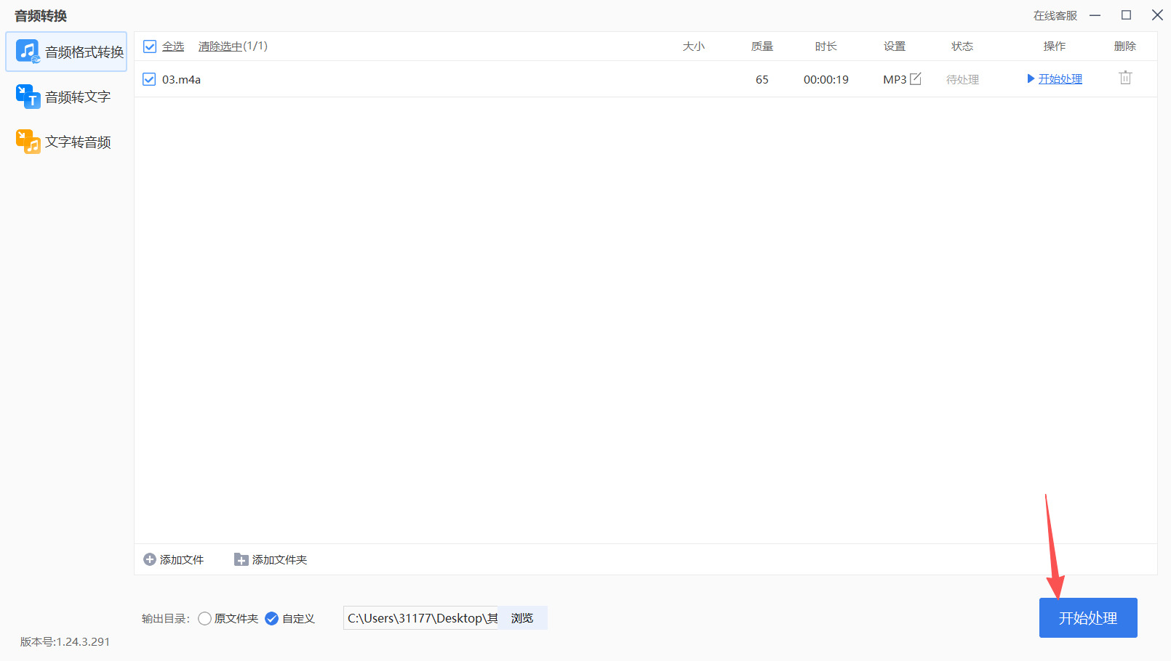
Task: Select the 原文件夹 radio button
Action: click(204, 618)
